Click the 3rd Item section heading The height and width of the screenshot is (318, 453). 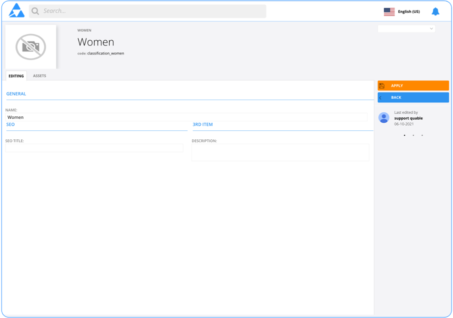202,124
